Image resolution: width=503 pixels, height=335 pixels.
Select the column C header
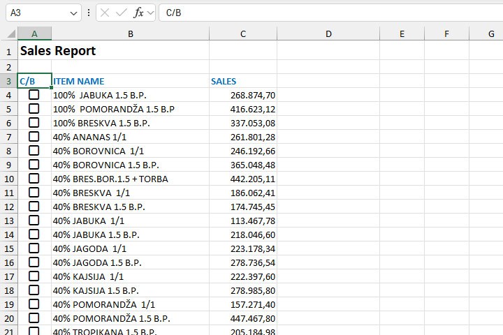point(243,33)
